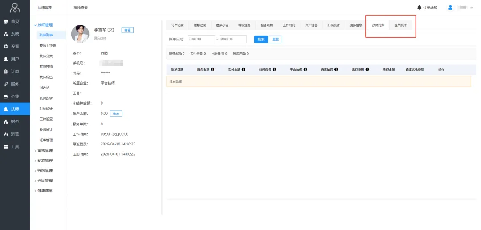Click help icon beside 平台抽佣 column header
481x230 pixels.
[305, 69]
